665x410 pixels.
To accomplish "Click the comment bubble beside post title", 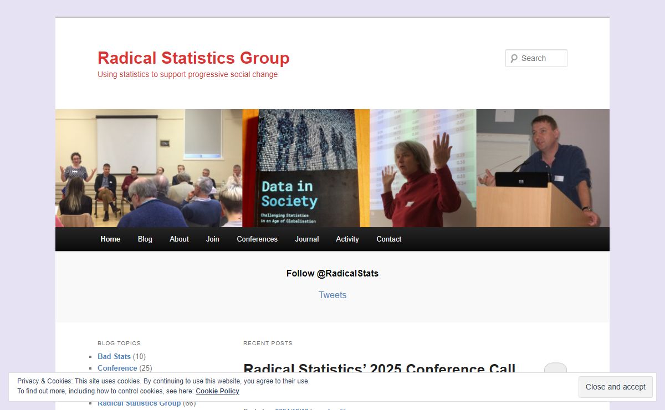I will 555,368.
